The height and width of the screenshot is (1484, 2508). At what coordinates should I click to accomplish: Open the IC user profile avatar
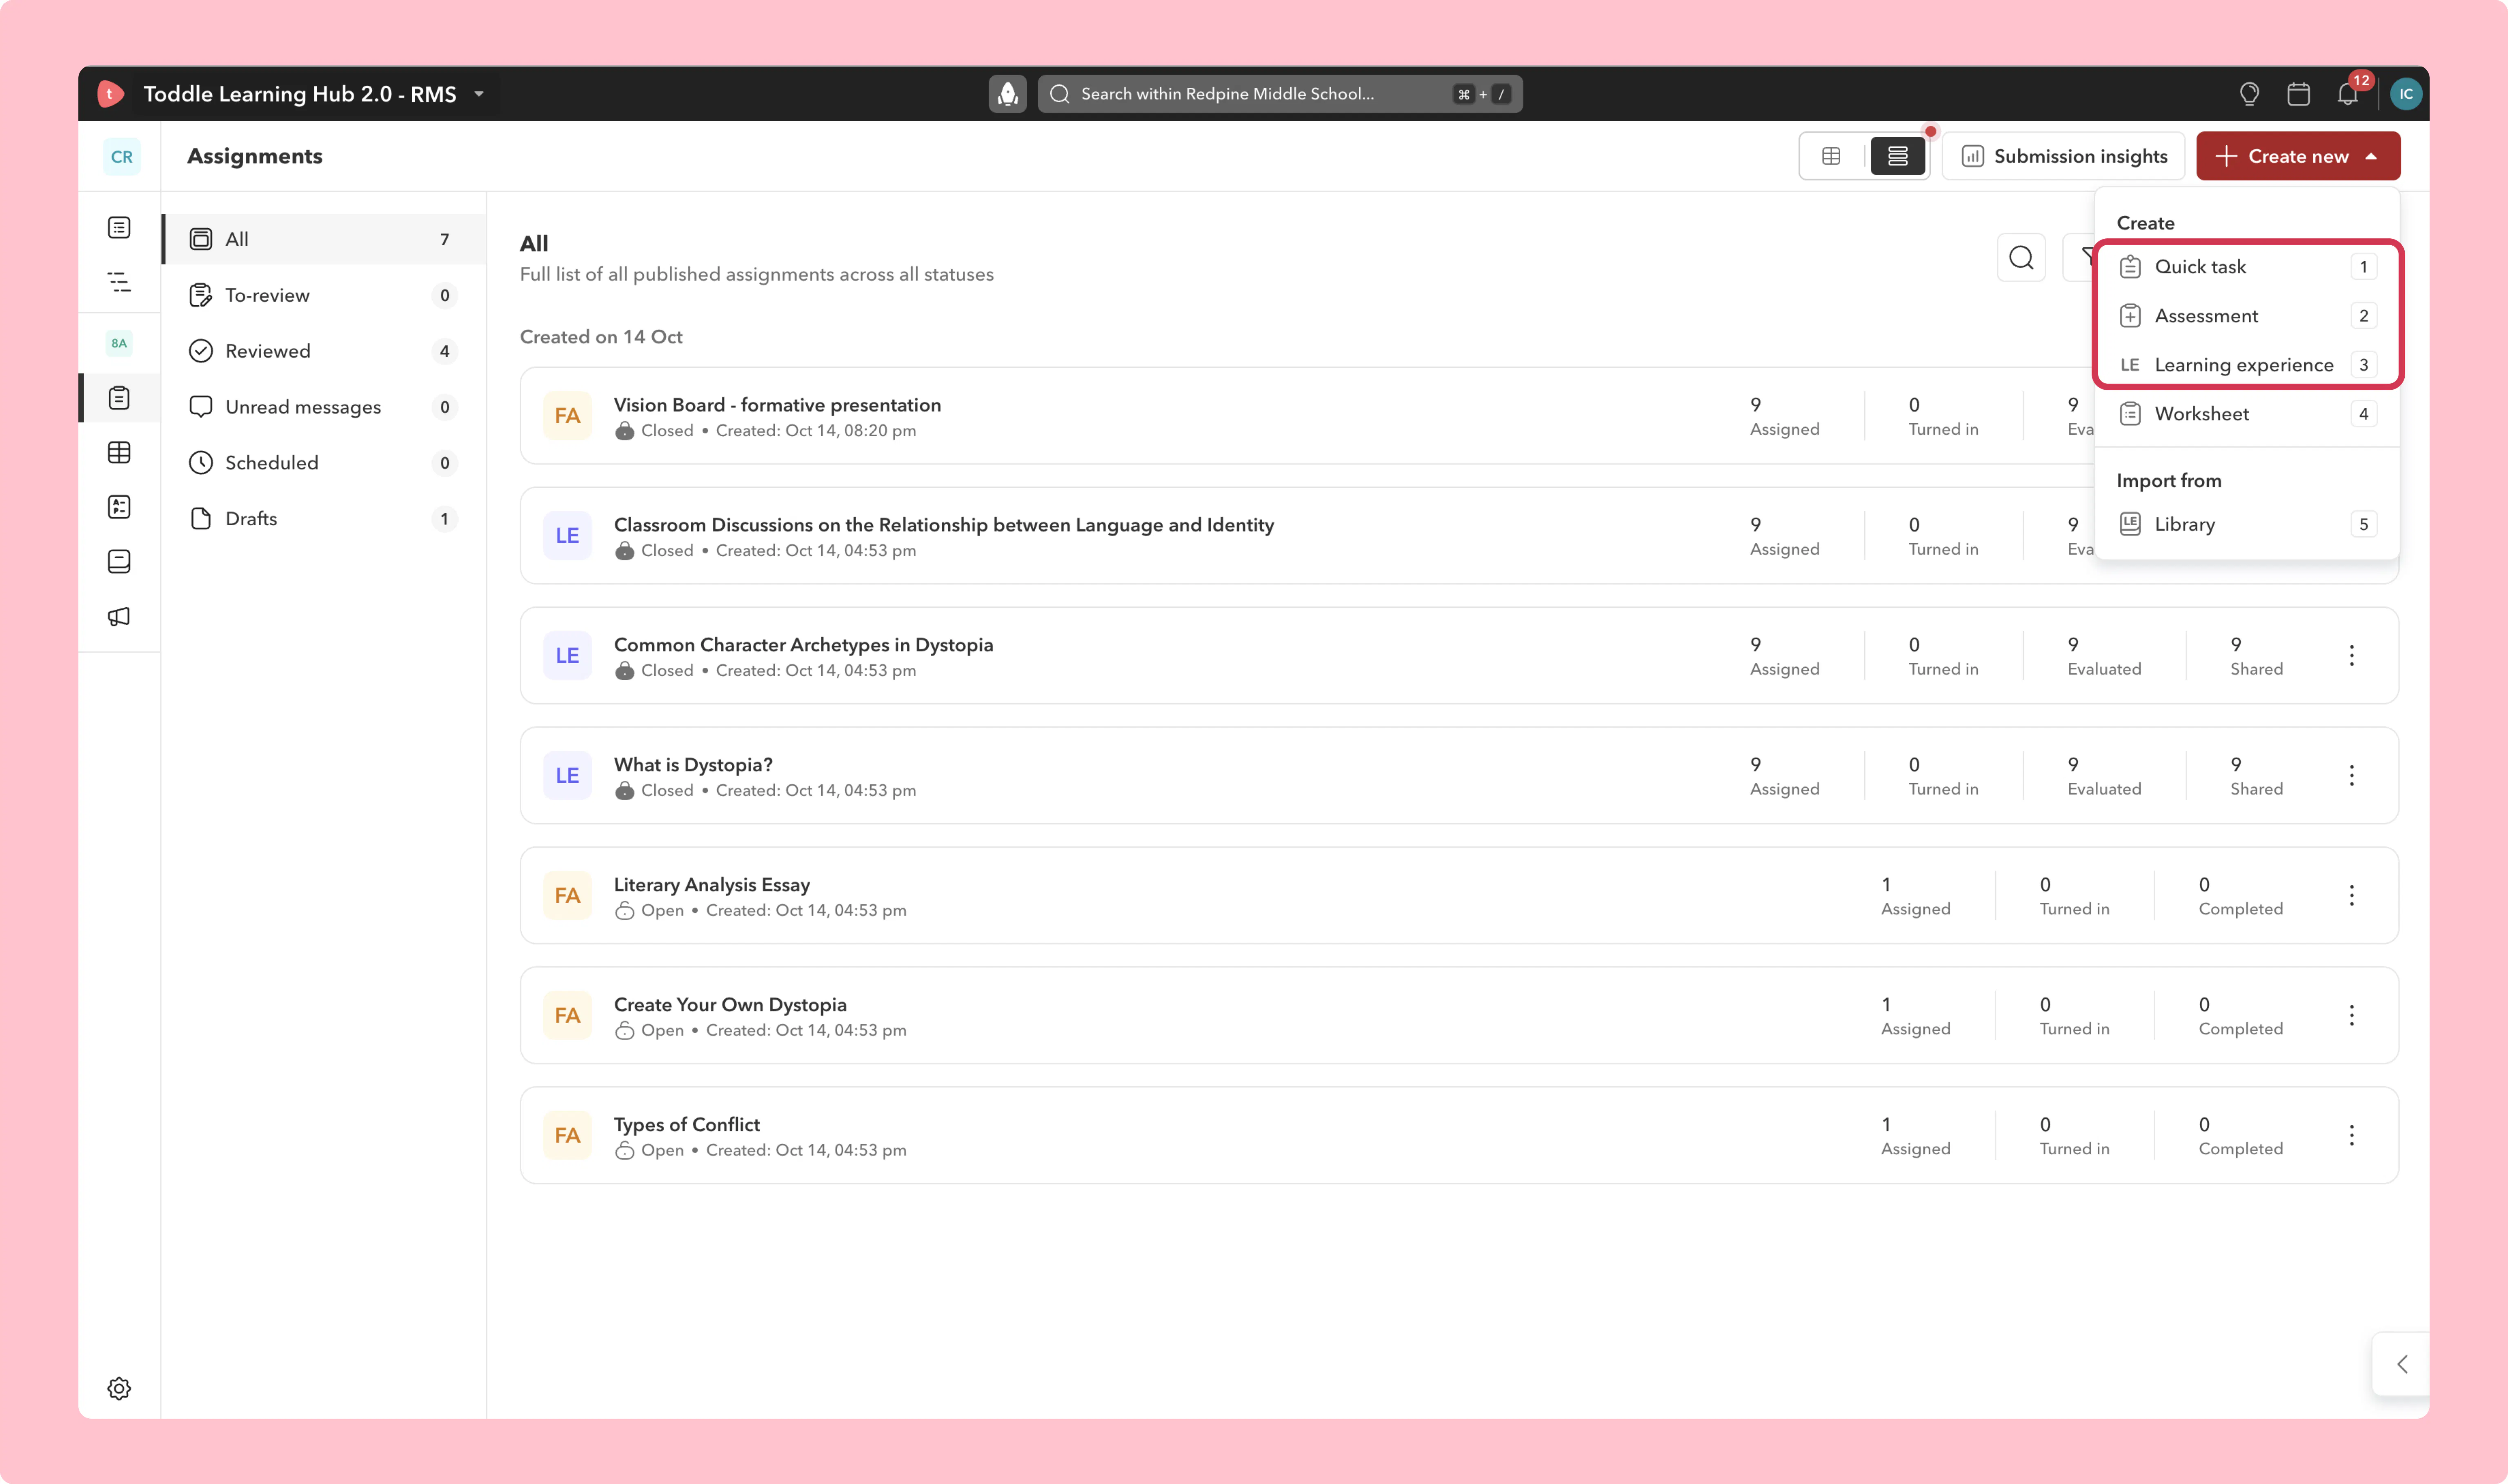(x=2405, y=94)
